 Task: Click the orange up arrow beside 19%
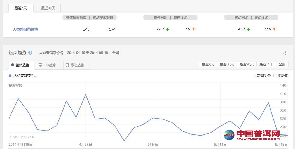[x=274, y=29]
